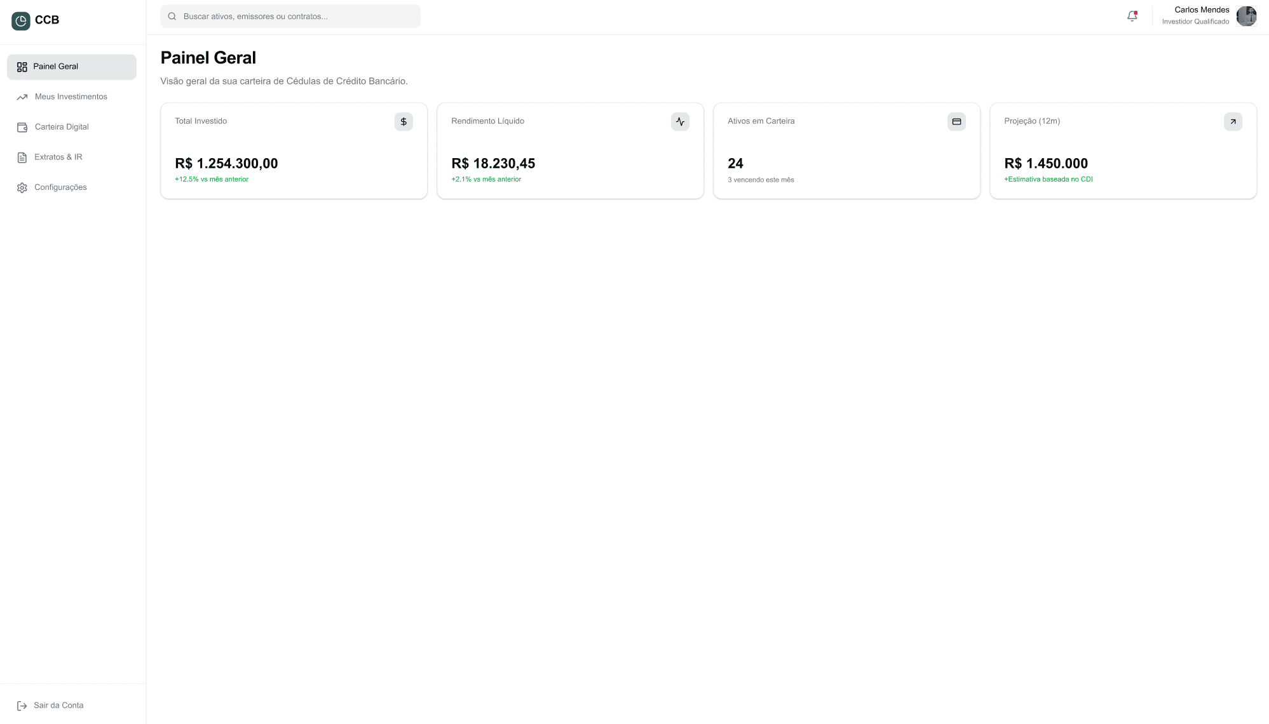Image resolution: width=1269 pixels, height=724 pixels.
Task: Click the CCB logo icon
Action: (21, 20)
